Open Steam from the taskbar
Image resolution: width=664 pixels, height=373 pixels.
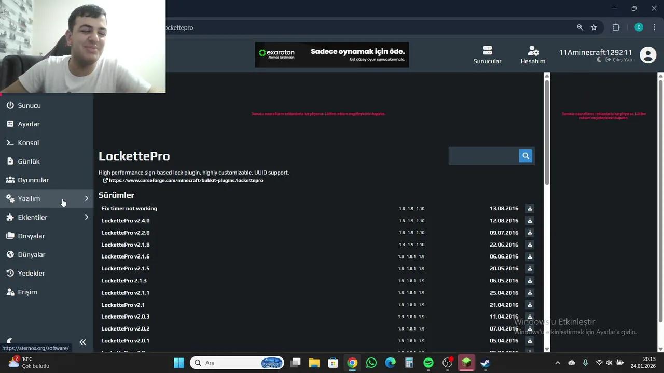pos(486,363)
